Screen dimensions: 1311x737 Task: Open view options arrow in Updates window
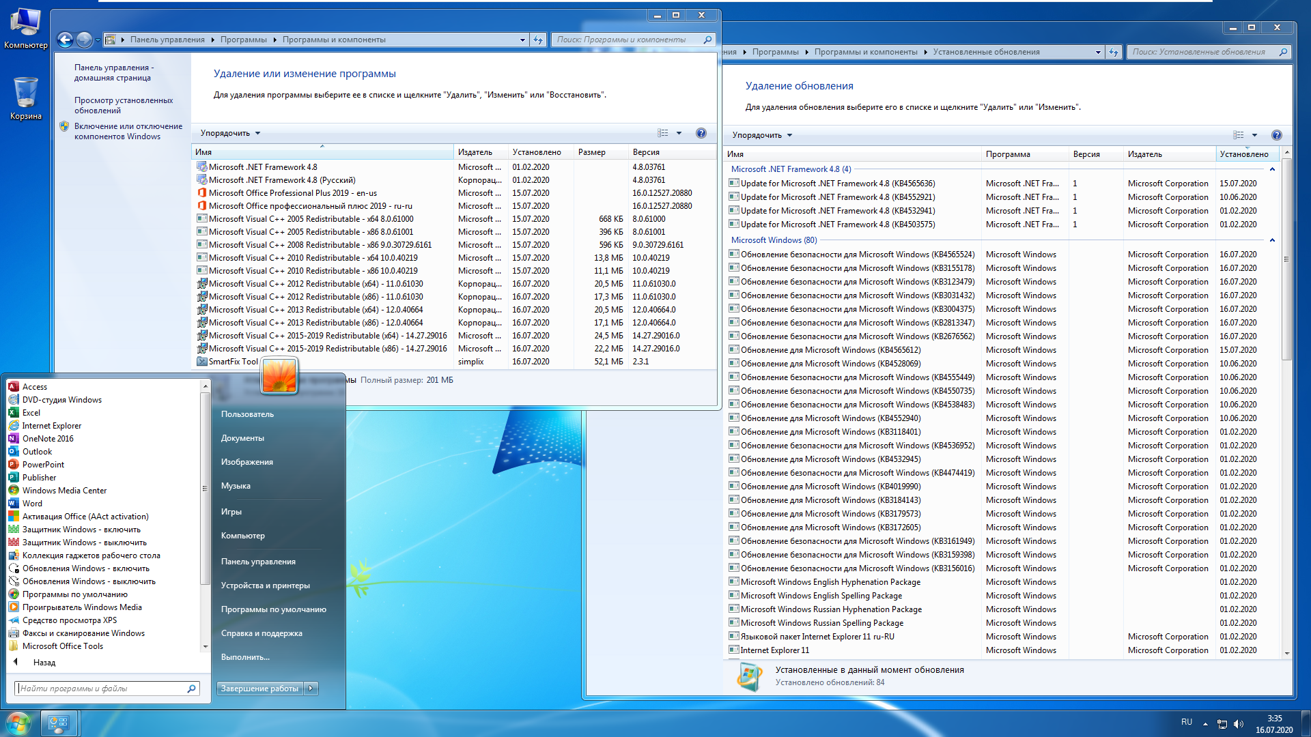[x=1254, y=135]
